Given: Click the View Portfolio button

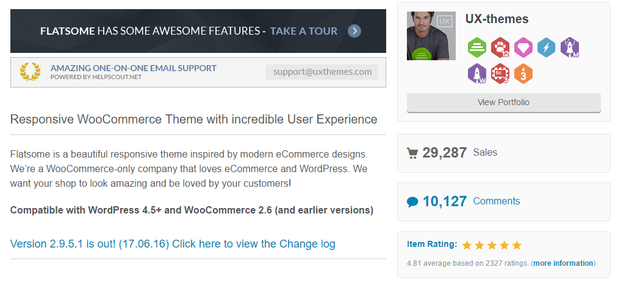Looking at the screenshot, I should (504, 103).
